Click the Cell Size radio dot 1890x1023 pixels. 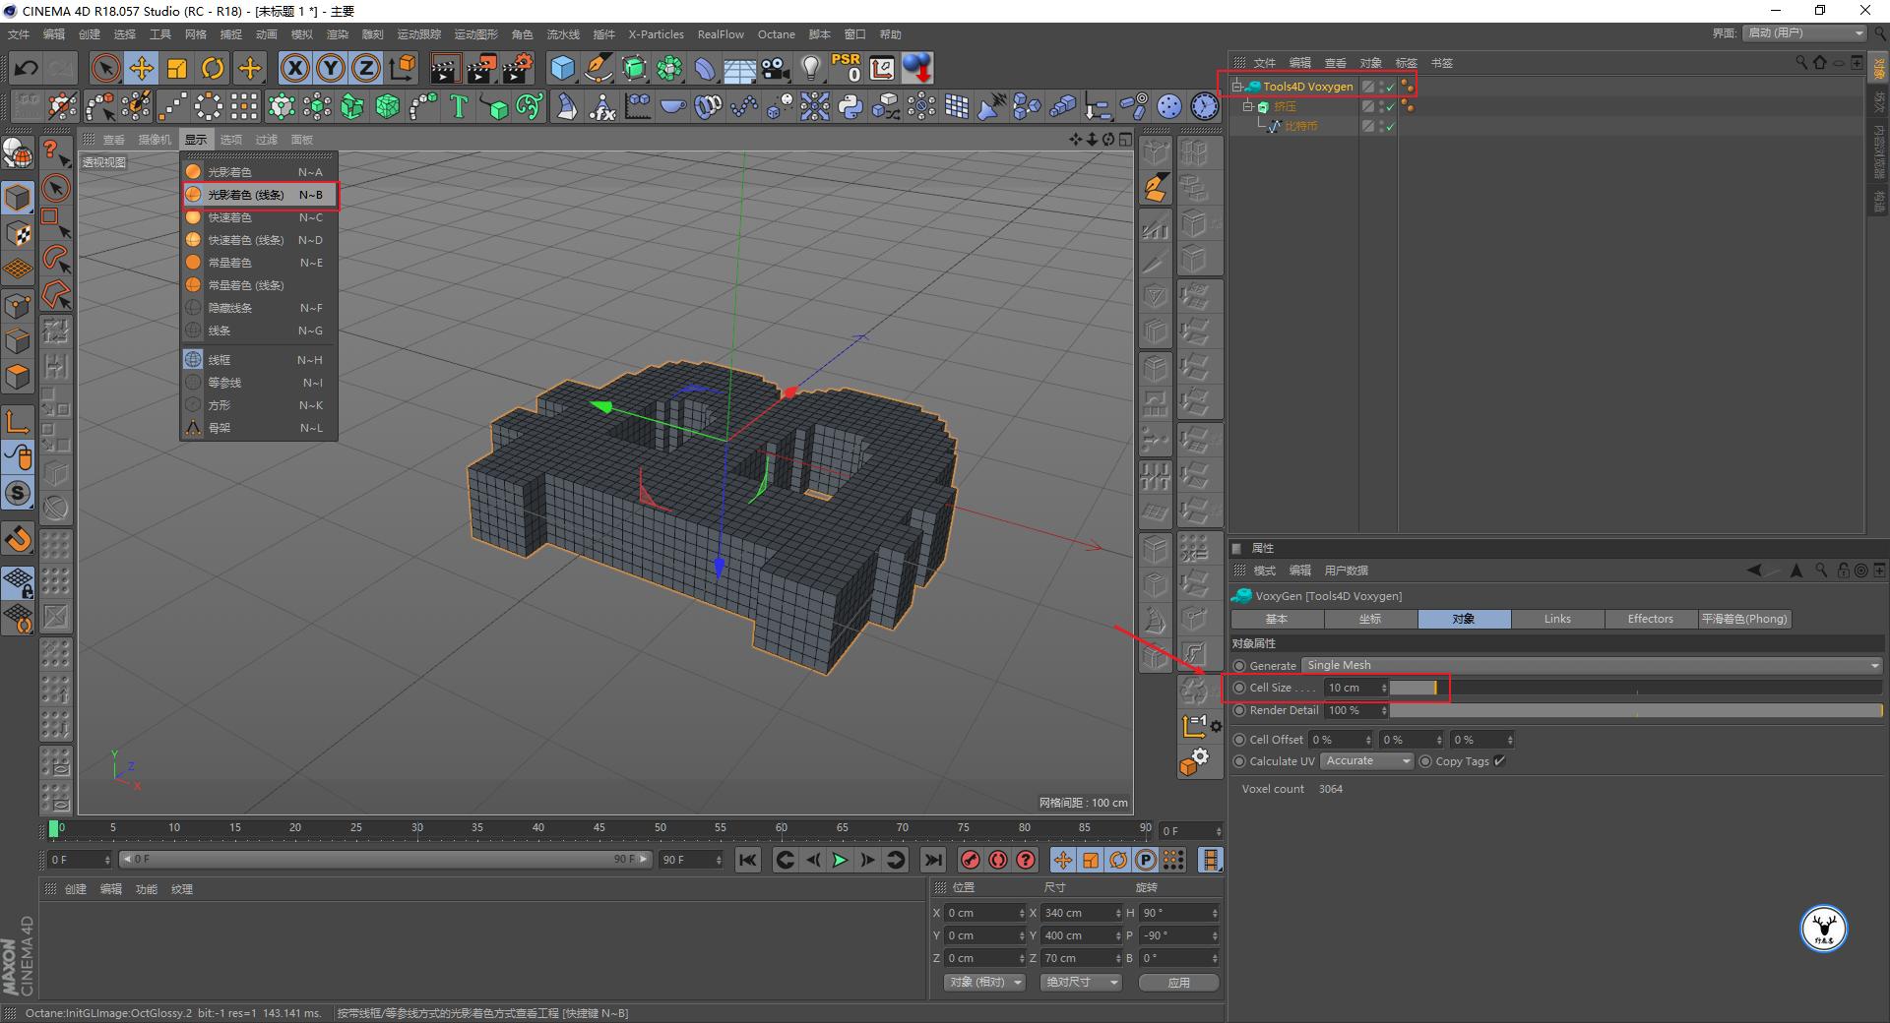click(1239, 688)
